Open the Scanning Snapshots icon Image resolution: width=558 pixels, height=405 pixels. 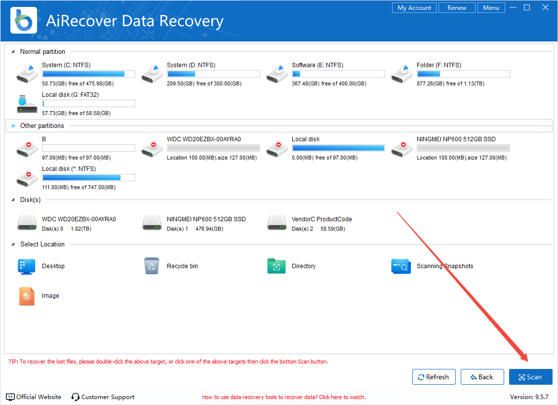(x=401, y=266)
